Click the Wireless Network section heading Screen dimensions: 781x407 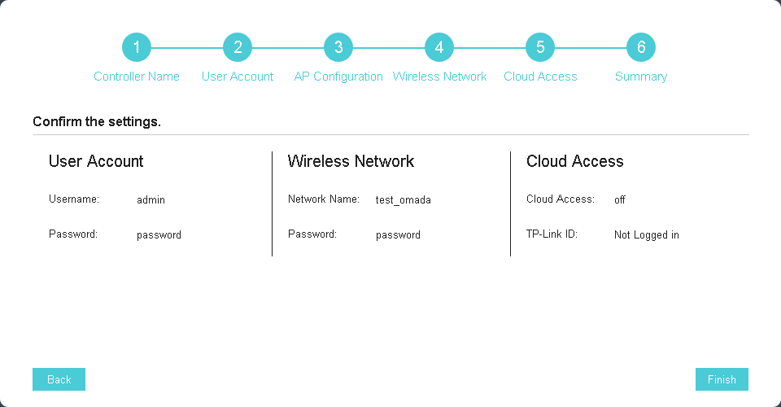click(351, 161)
